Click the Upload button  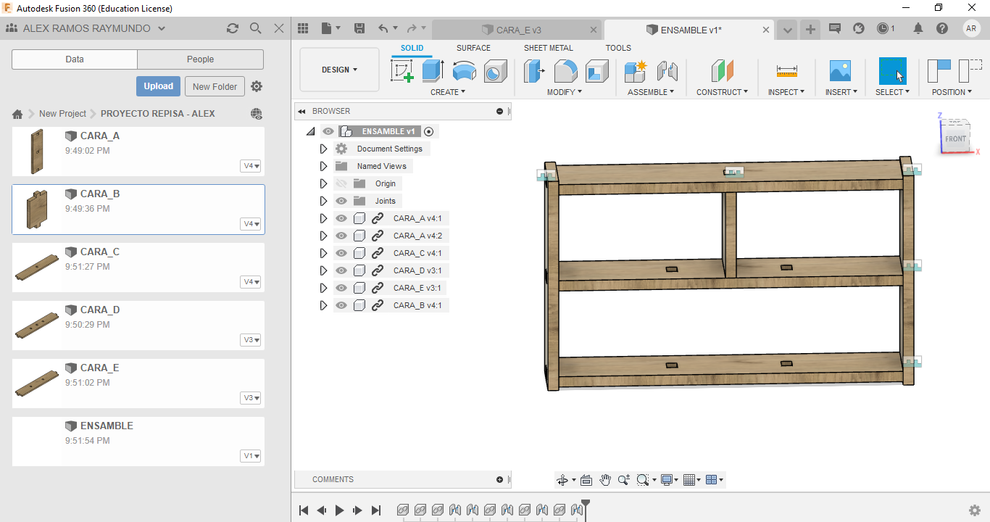[158, 86]
